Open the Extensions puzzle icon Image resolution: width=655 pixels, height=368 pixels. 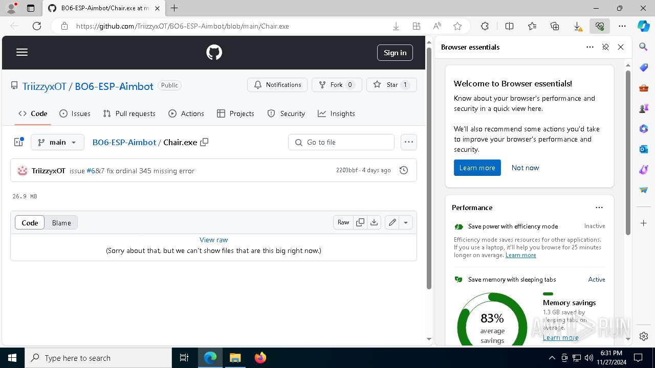tap(485, 26)
